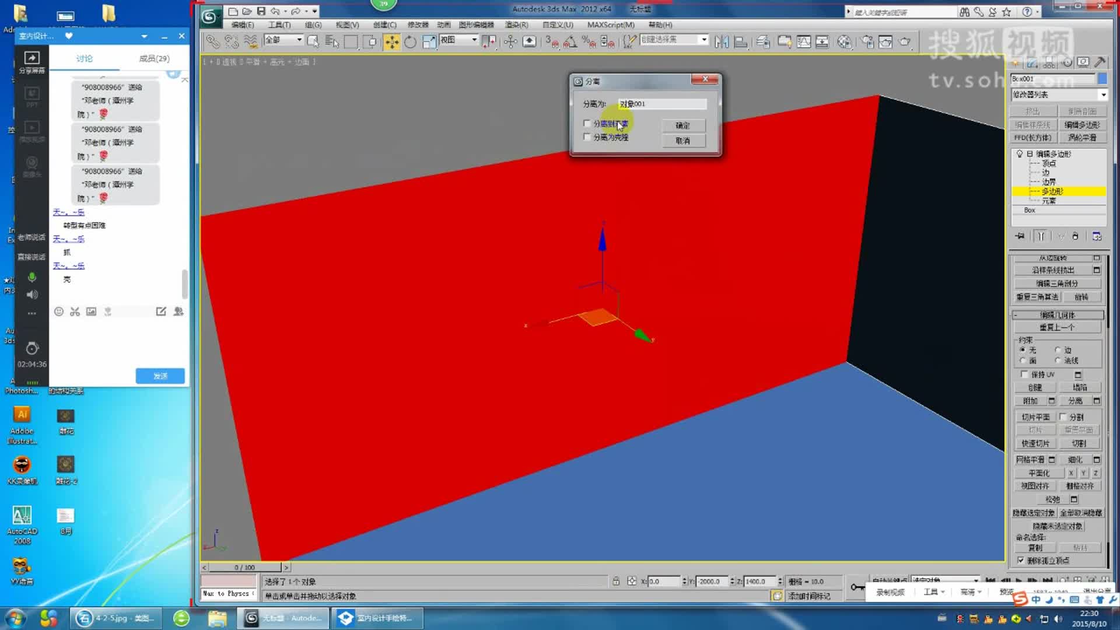Image resolution: width=1120 pixels, height=630 pixels.
Task: Check the 分离为克隆 option
Action: point(587,137)
